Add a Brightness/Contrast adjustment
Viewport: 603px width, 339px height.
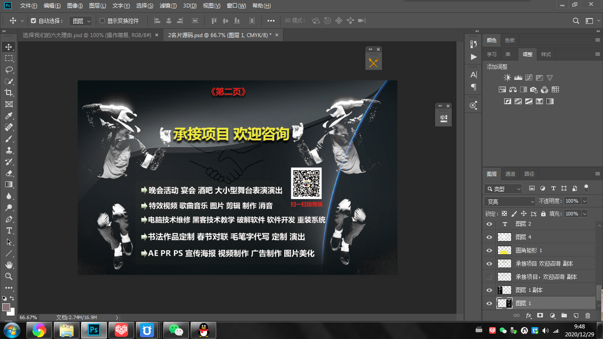(x=507, y=78)
